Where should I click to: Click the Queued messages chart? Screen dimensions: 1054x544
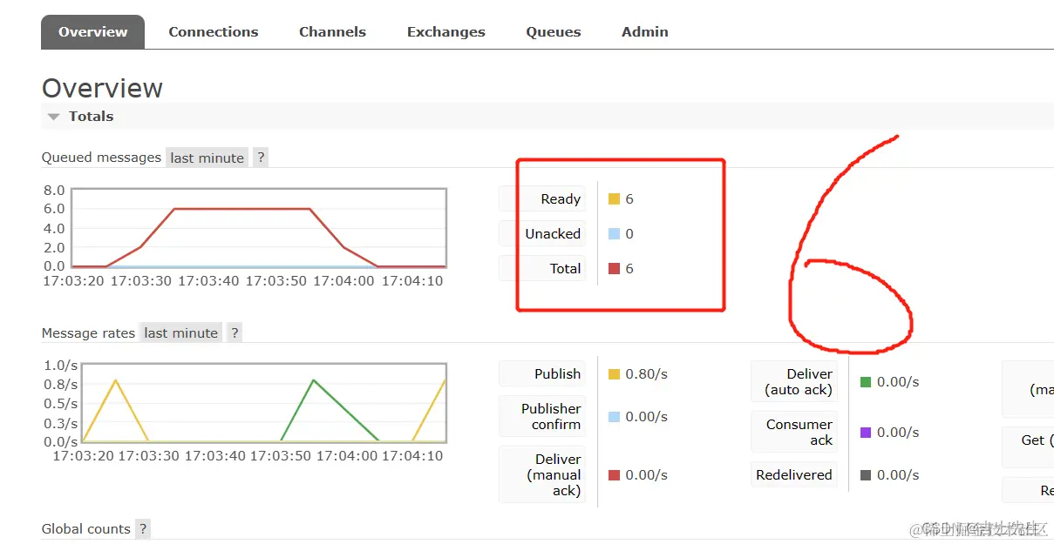[259, 228]
